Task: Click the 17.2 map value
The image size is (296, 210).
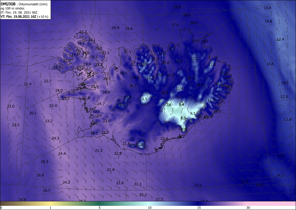Action: click(198, 185)
